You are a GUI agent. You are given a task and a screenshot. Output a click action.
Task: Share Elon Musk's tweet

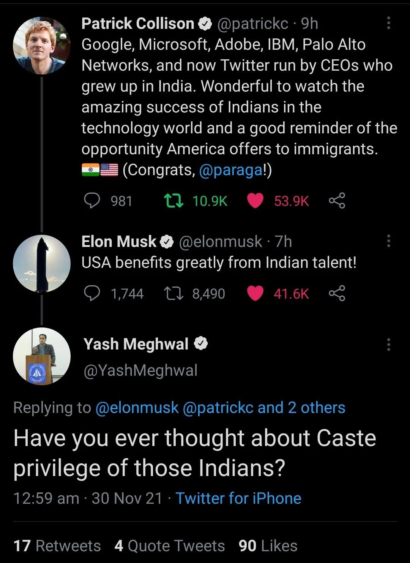click(x=337, y=293)
